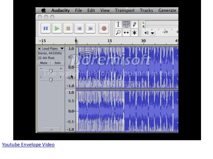Skip to end of the track

click(90, 28)
